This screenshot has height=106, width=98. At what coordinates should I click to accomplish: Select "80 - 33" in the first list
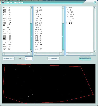point(6,27)
